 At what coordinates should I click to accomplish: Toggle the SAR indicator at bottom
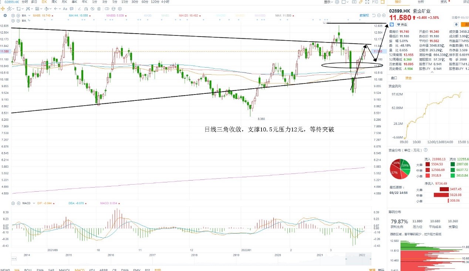pyautogui.click(x=51, y=270)
